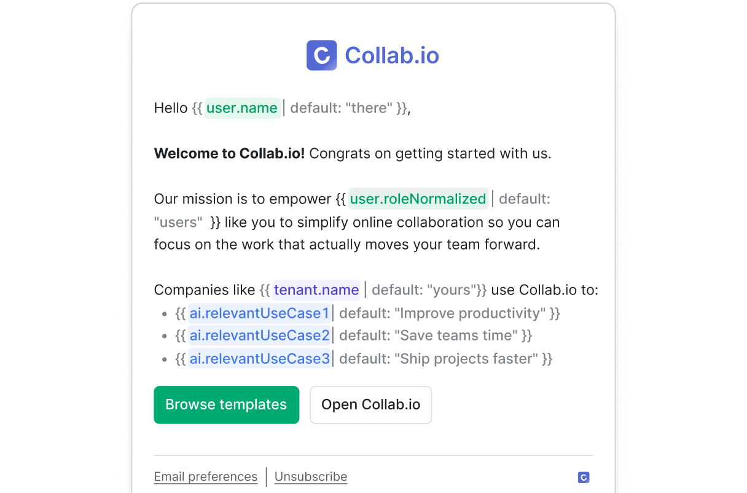
Task: Click the small Collab.io footer icon
Action: point(584,478)
